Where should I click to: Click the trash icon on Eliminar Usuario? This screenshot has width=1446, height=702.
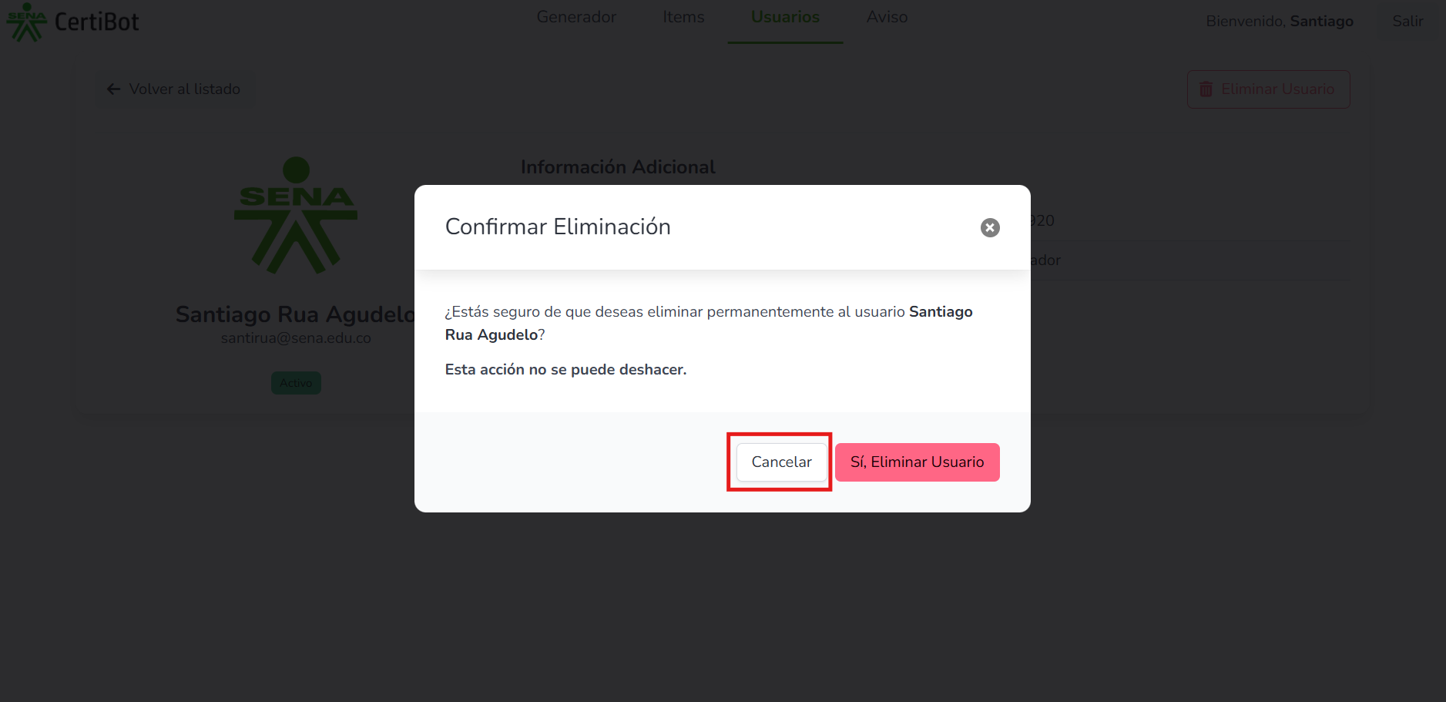click(1206, 89)
